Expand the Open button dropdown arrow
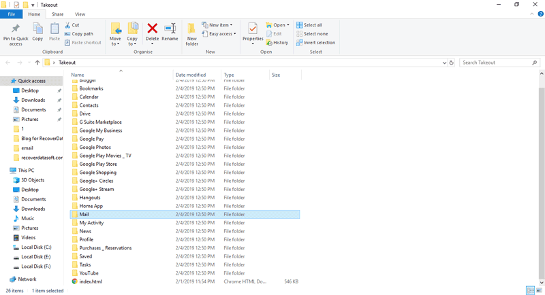545x295 pixels. click(288, 25)
